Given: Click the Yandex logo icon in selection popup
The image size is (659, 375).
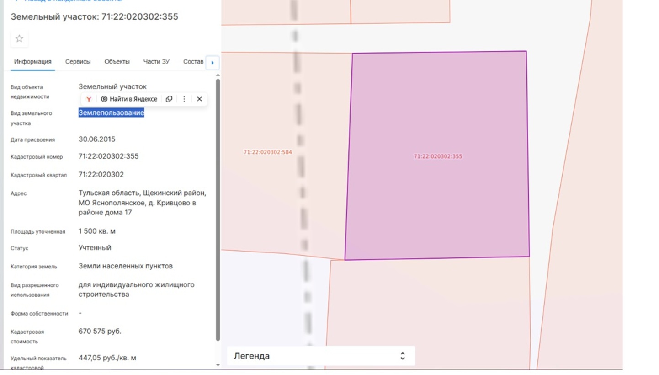Looking at the screenshot, I should 89,99.
